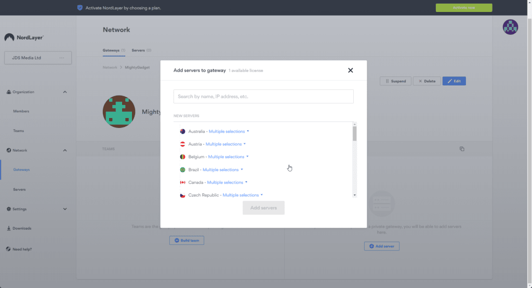The height and width of the screenshot is (288, 532).
Task: Click the copy icon in Servers panel
Action: point(461,149)
